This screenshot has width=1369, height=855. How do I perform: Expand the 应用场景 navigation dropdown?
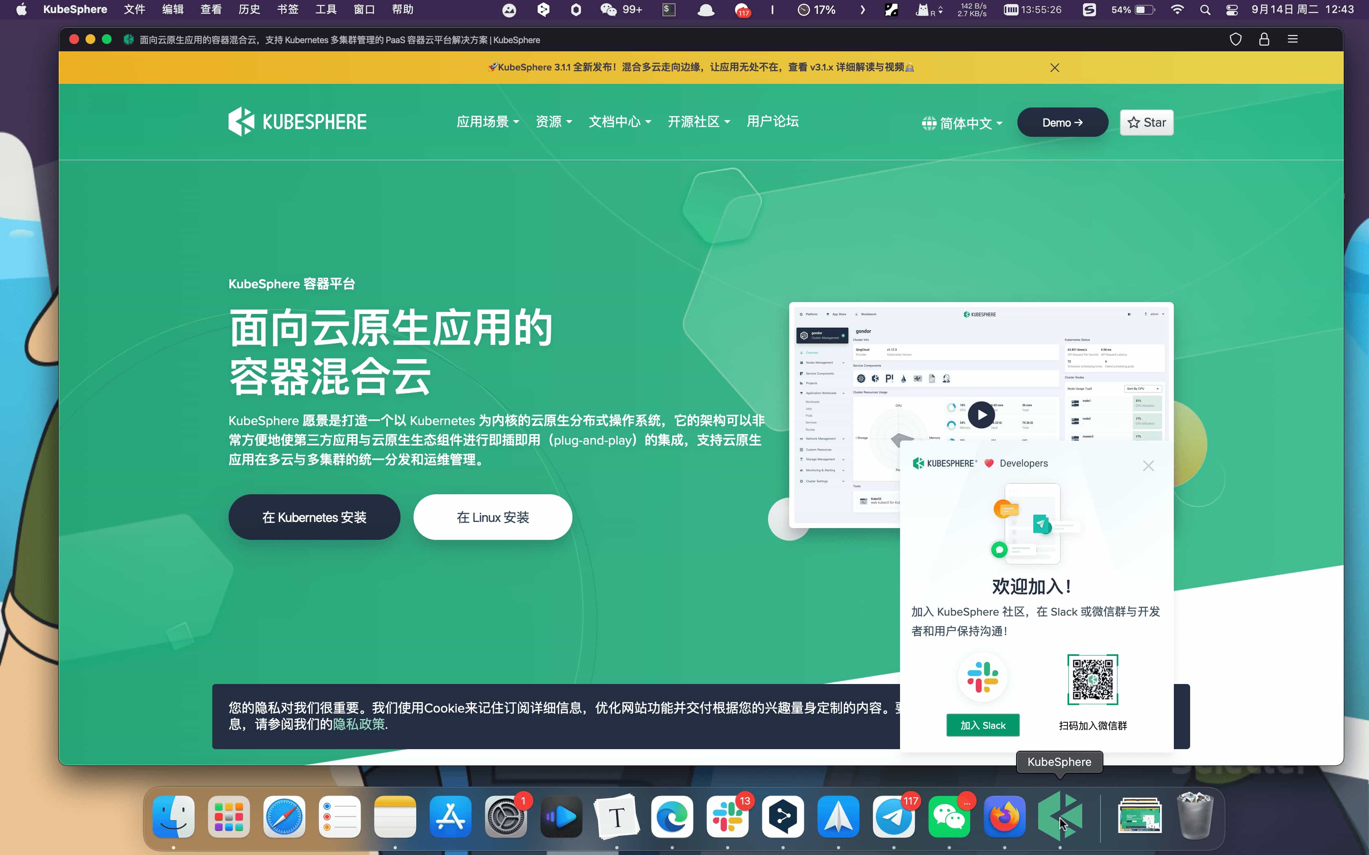click(488, 122)
